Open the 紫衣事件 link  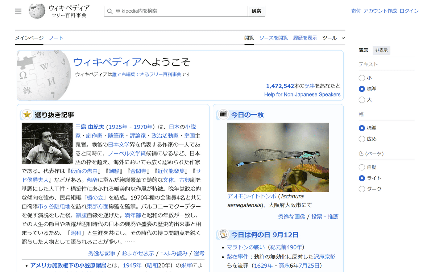[237, 257]
